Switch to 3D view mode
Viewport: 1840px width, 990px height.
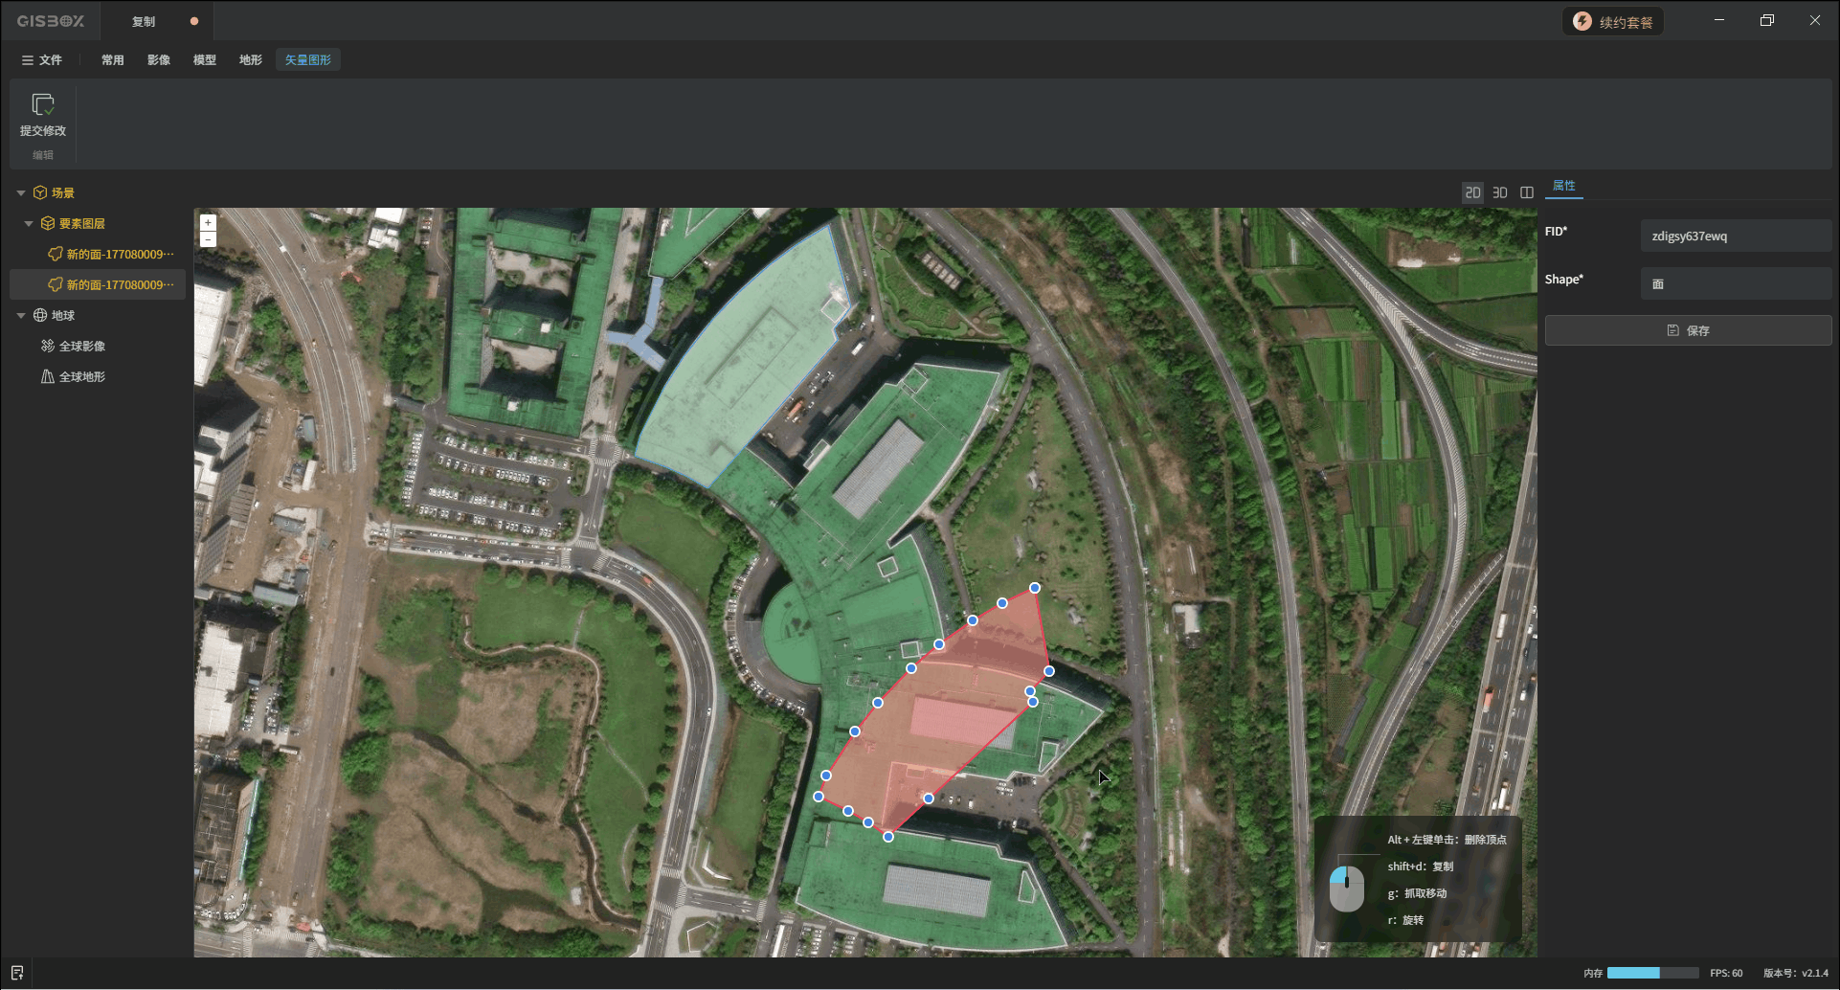(1500, 192)
